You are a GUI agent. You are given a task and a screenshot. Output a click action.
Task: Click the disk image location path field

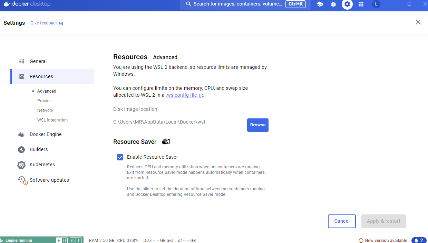tap(177, 122)
